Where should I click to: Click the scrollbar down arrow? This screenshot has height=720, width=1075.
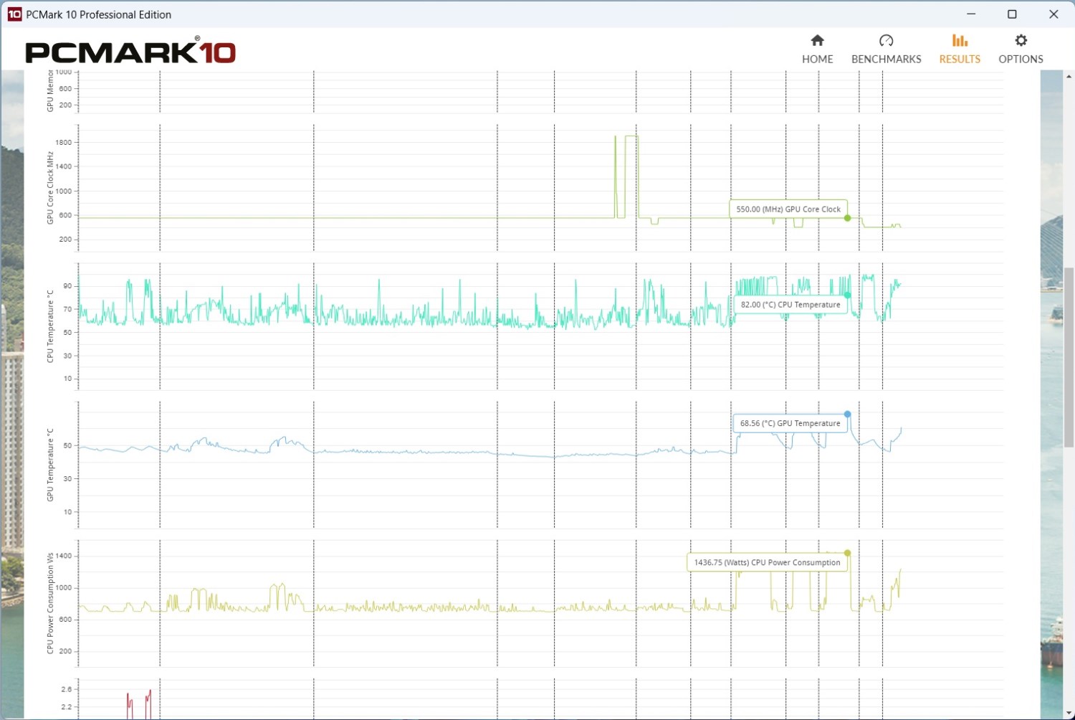(1069, 714)
